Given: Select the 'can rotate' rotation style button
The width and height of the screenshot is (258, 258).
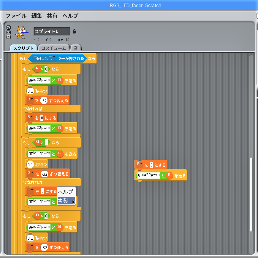Looking at the screenshot, I should [9, 27].
